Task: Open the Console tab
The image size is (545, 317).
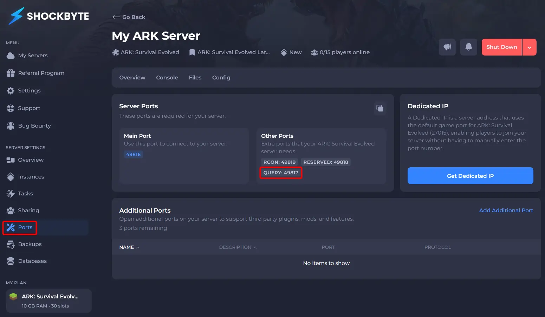Action: point(167,78)
